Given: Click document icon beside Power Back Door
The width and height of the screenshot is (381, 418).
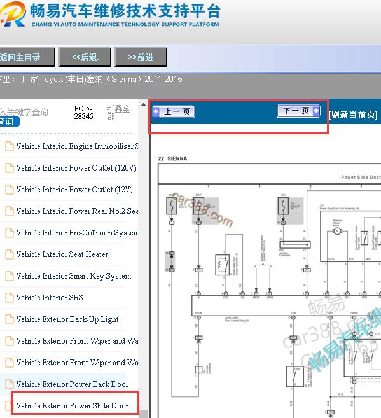Looking at the screenshot, I should pyautogui.click(x=10, y=384).
